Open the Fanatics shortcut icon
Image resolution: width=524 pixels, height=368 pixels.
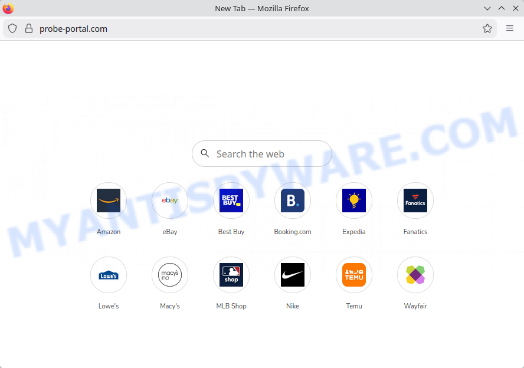tap(415, 201)
